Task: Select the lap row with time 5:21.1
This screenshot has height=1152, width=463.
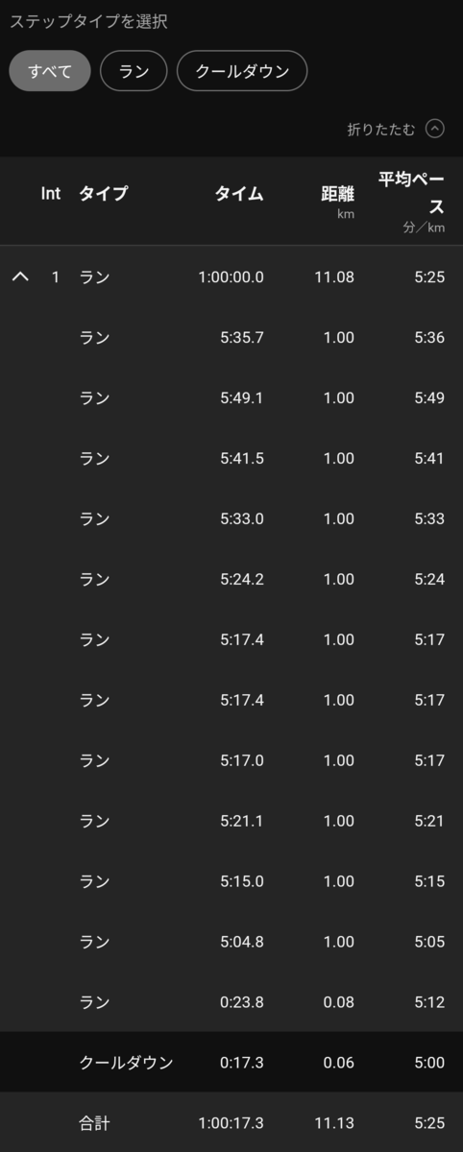Action: (x=231, y=821)
